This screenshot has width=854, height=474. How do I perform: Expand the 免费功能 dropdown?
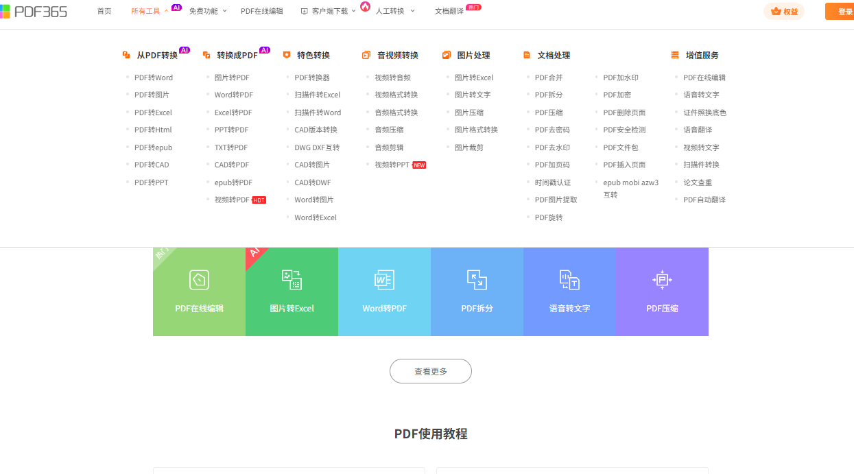tap(224, 11)
